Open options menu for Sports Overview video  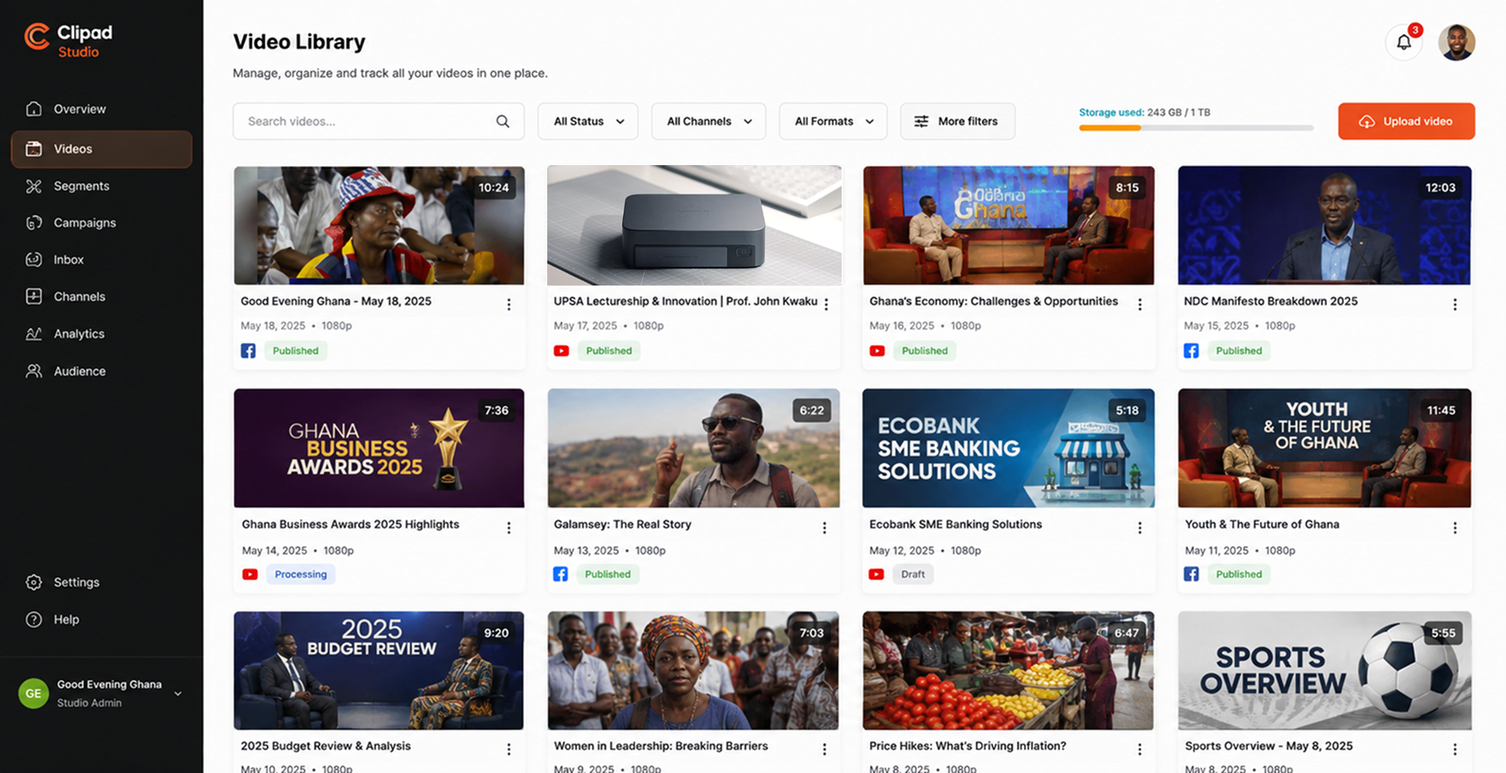1454,749
